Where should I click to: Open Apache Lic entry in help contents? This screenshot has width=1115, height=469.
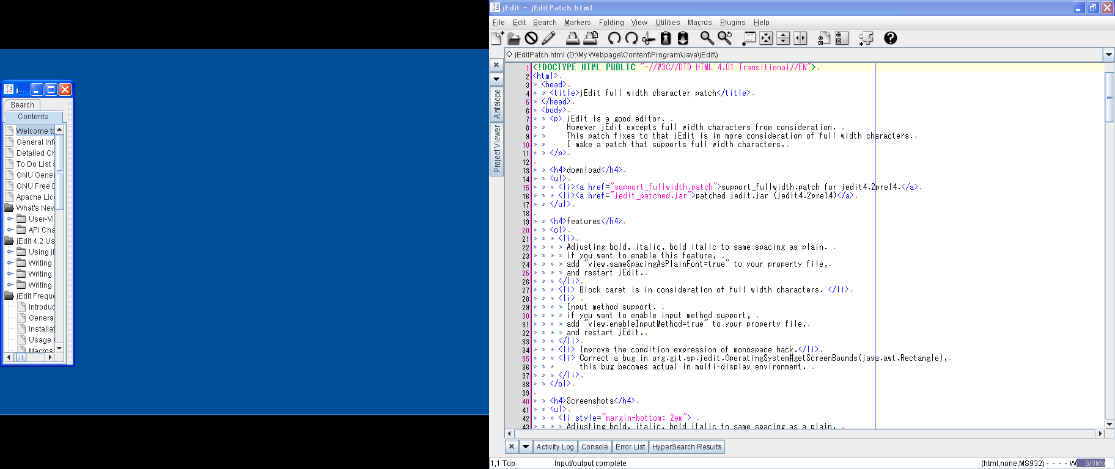pos(35,197)
